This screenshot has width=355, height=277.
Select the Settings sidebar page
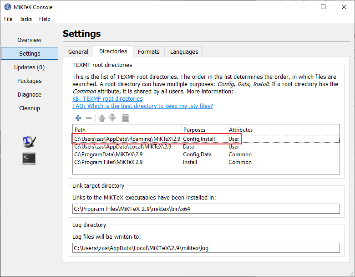point(30,53)
